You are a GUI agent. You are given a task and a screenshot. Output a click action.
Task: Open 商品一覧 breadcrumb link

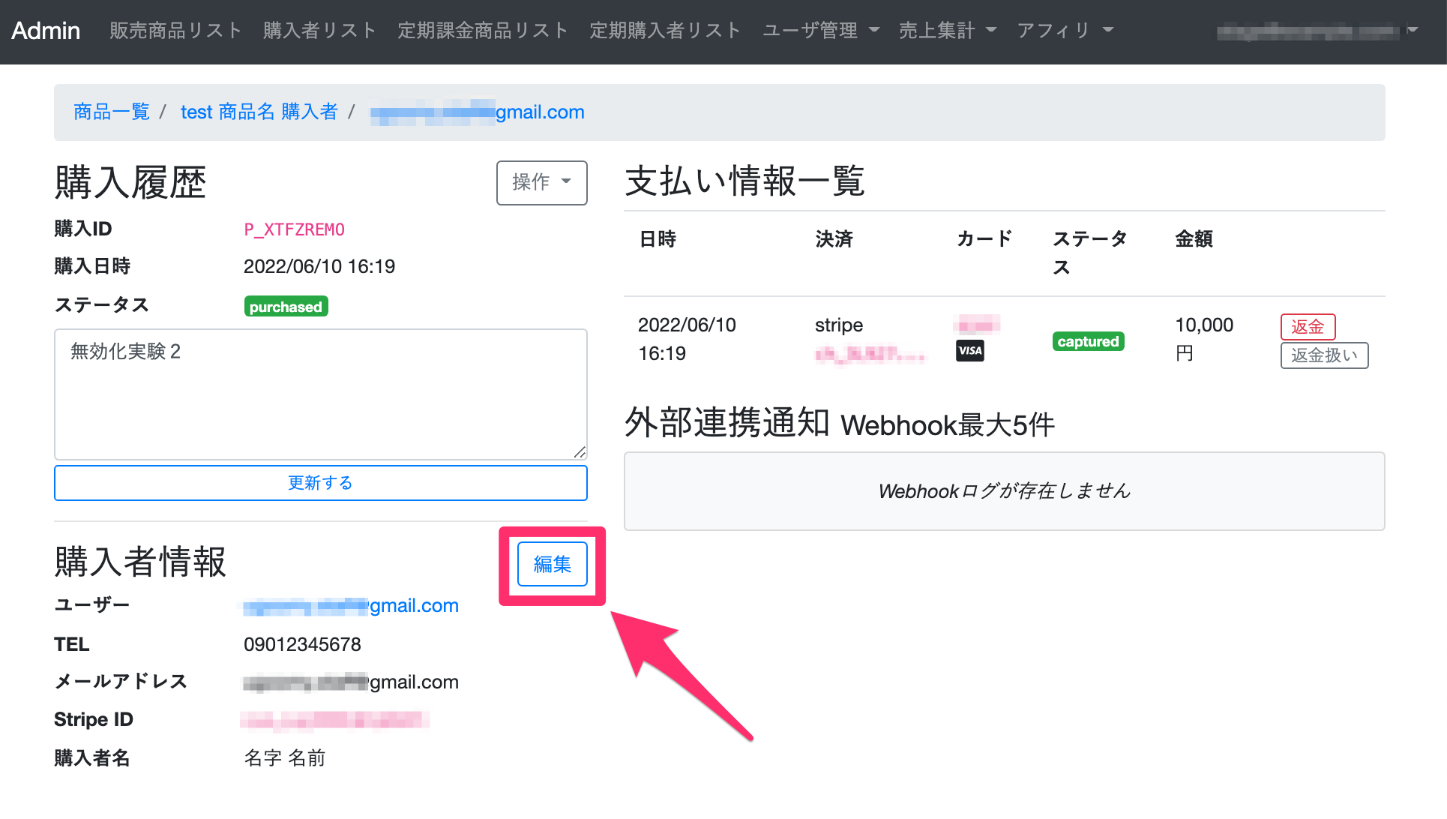coord(112,112)
